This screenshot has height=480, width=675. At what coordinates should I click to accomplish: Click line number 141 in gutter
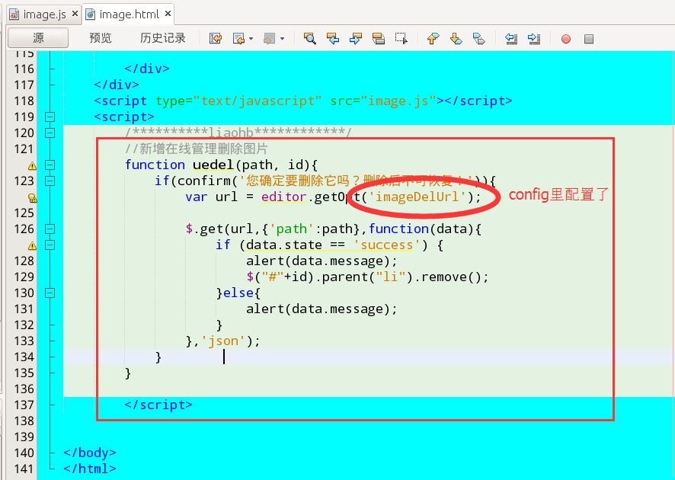coord(24,469)
